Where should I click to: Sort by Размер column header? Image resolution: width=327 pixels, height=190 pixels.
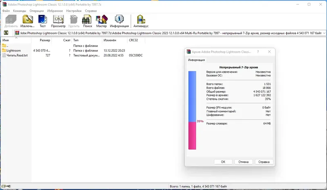pyautogui.click(x=41, y=40)
